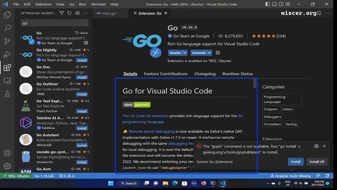Click details pane vertical scrollbar
Viewport: 337px width, 190px height.
click(x=255, y=83)
